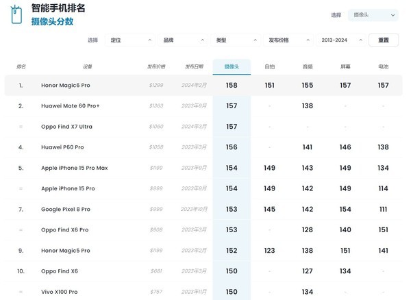Click the 摄像头分数 subtitle
Screen dimensions: 411x300
click(x=52, y=21)
